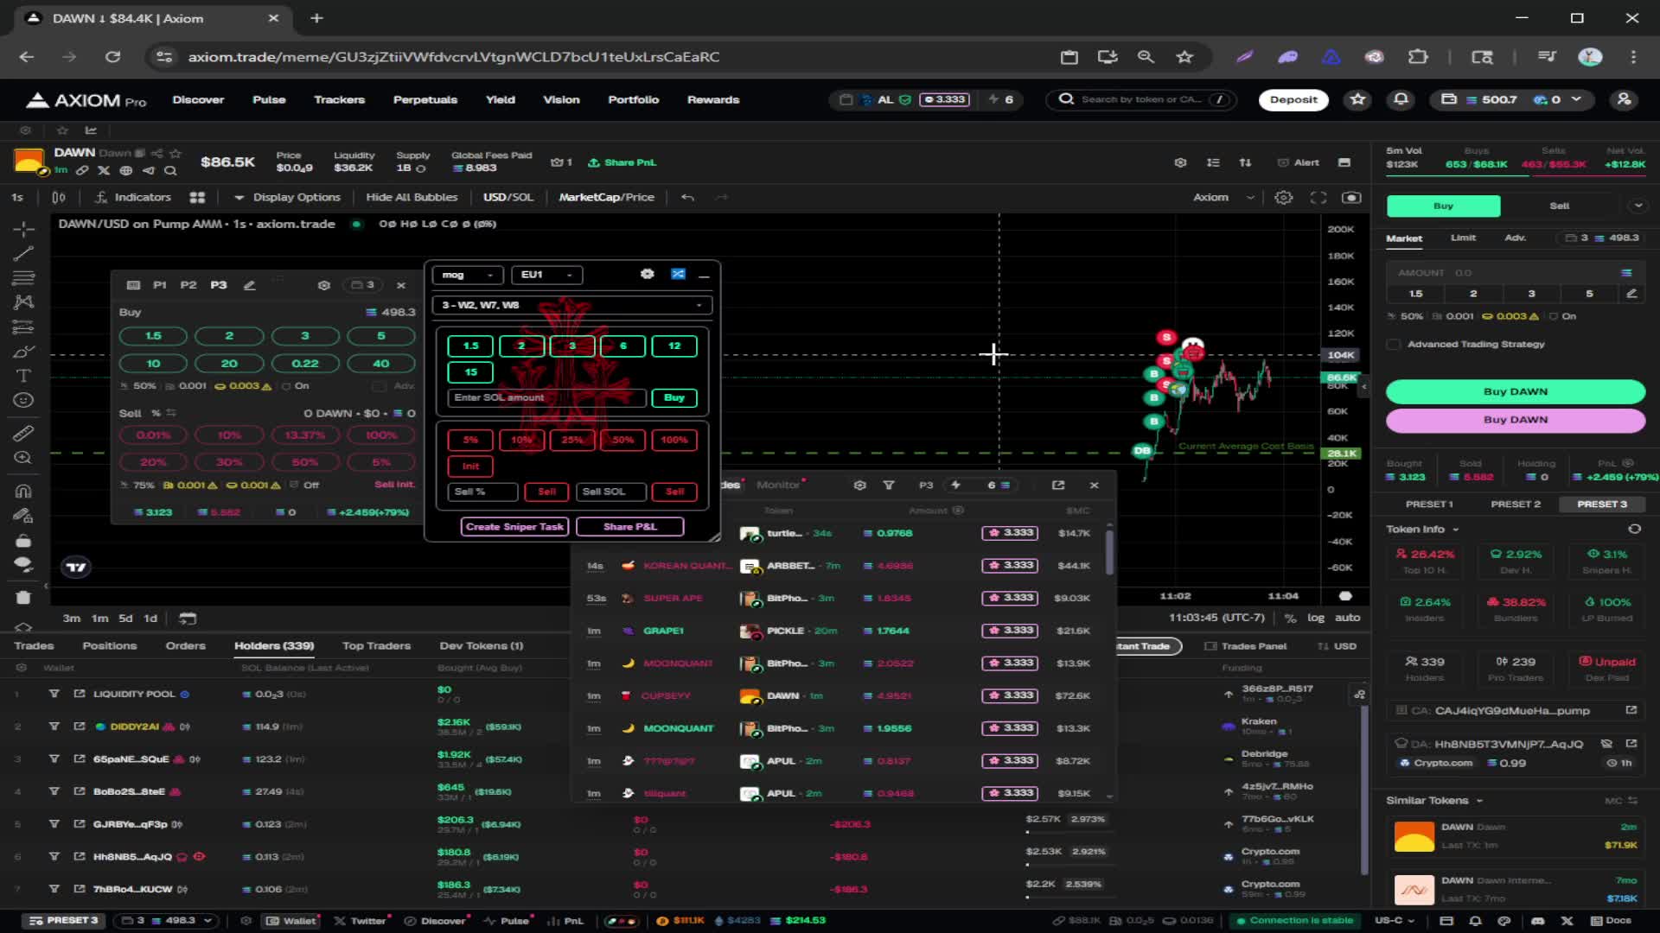Open the watchlist star in header

point(1358,99)
